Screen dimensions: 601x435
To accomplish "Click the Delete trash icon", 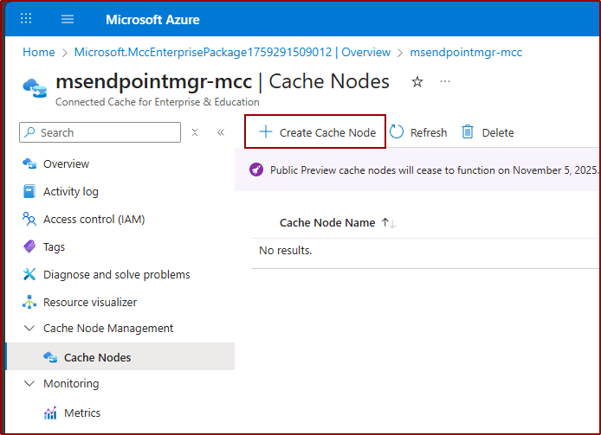I will 468,132.
